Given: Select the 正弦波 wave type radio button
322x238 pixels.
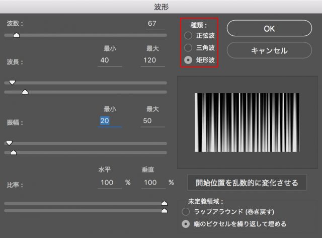Looking at the screenshot, I should pyautogui.click(x=188, y=35).
